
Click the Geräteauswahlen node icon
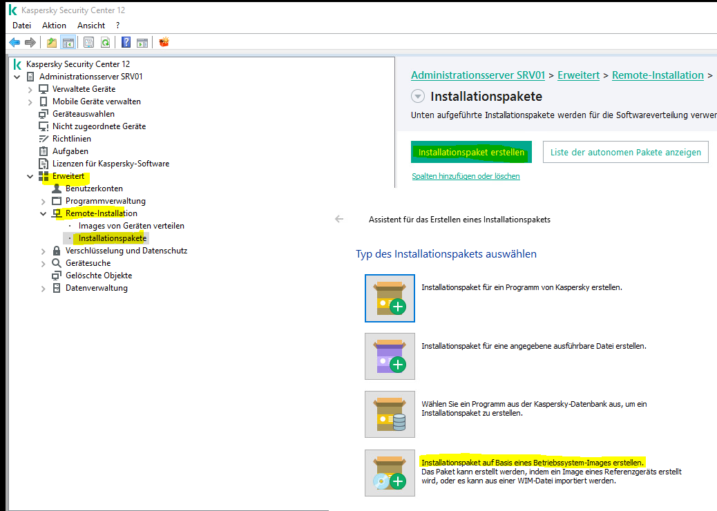(x=44, y=114)
